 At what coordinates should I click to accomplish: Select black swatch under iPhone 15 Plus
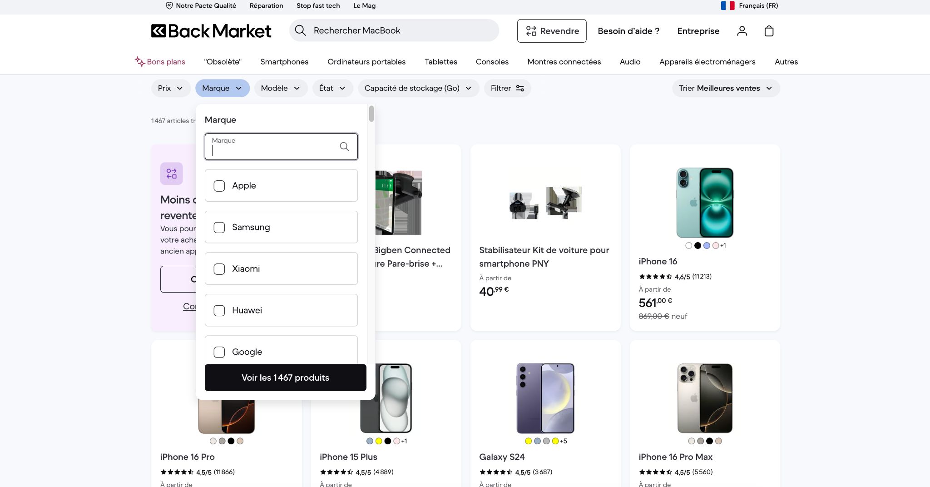[x=388, y=441]
